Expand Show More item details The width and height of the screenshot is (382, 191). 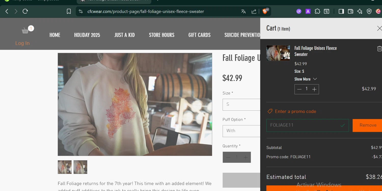click(x=306, y=79)
